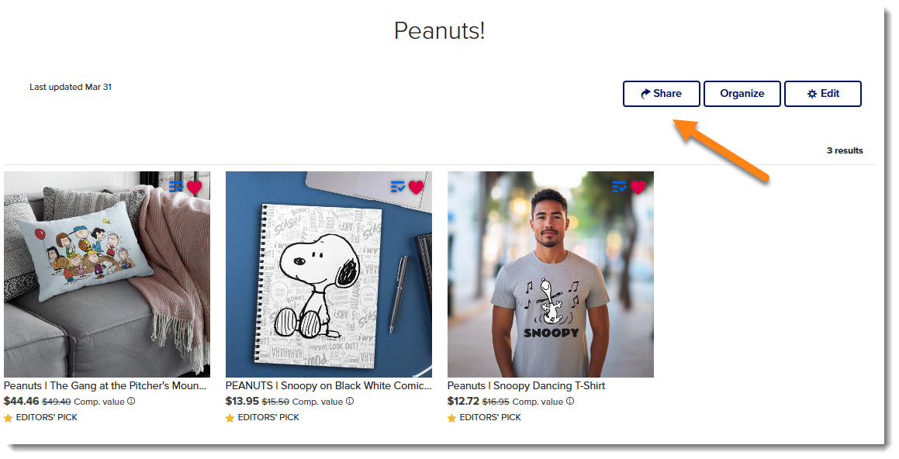
Task: Click Comp. value info icon for notebook
Action: pyautogui.click(x=350, y=401)
